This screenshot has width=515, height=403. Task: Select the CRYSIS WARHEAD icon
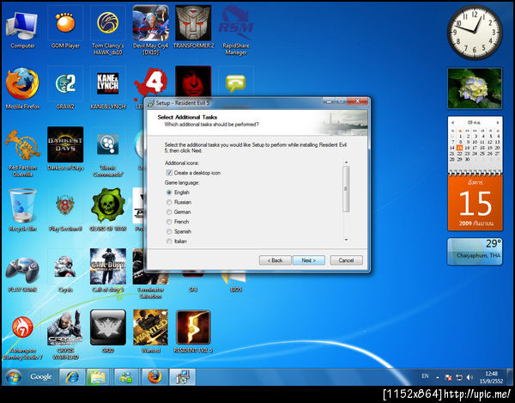pos(65,335)
